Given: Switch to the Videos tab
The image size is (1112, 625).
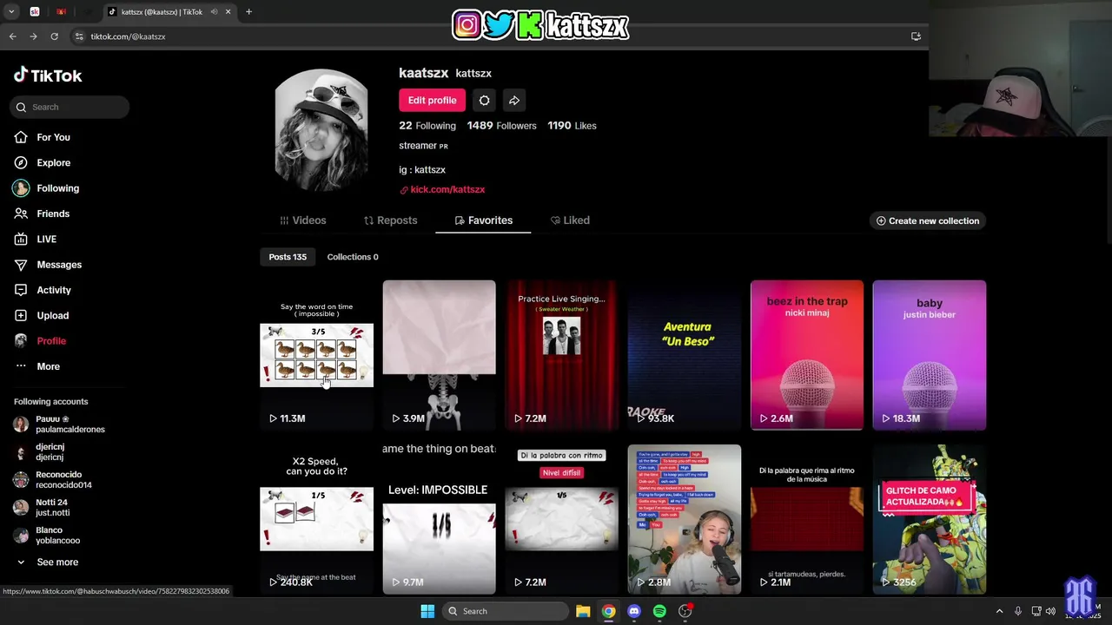Looking at the screenshot, I should [302, 220].
